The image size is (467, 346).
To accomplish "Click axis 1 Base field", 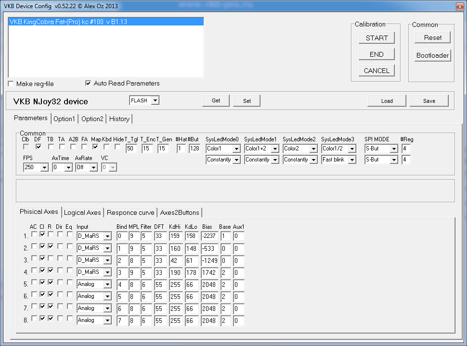I will [226, 236].
